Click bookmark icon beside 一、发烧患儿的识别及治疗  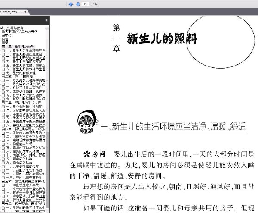[3, 133]
